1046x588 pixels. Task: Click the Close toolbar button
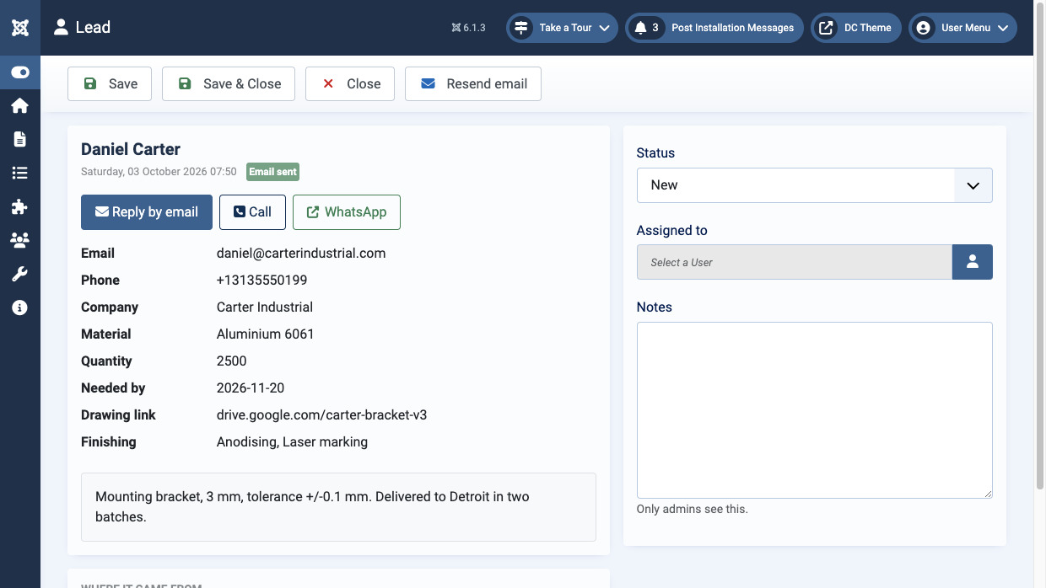(350, 83)
